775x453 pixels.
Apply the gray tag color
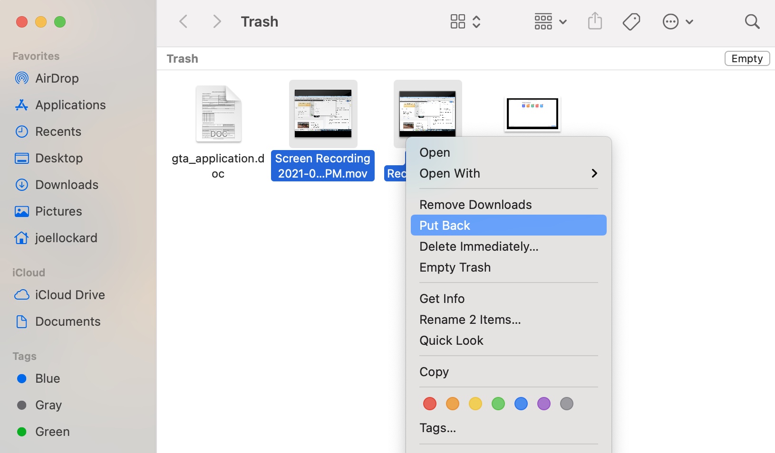pos(567,404)
